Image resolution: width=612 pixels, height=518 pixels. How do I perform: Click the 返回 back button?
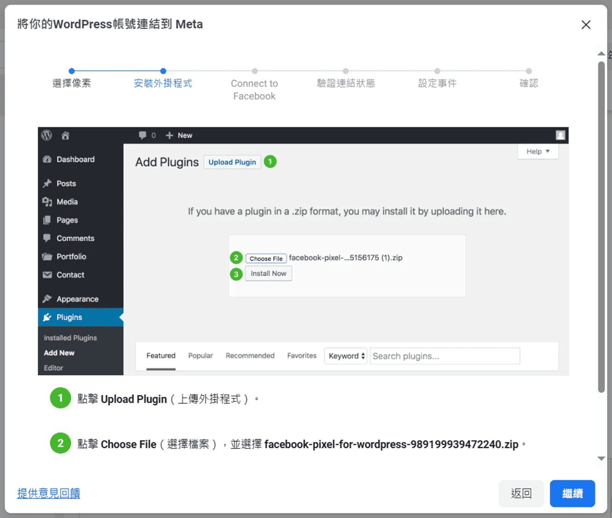pyautogui.click(x=521, y=494)
